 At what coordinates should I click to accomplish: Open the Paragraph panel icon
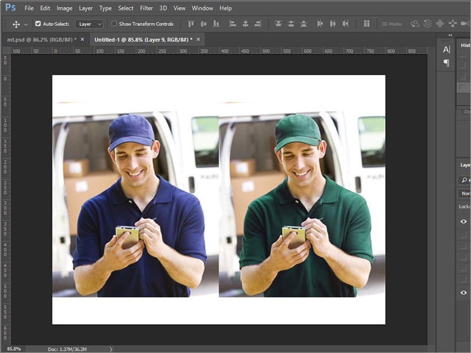(446, 63)
